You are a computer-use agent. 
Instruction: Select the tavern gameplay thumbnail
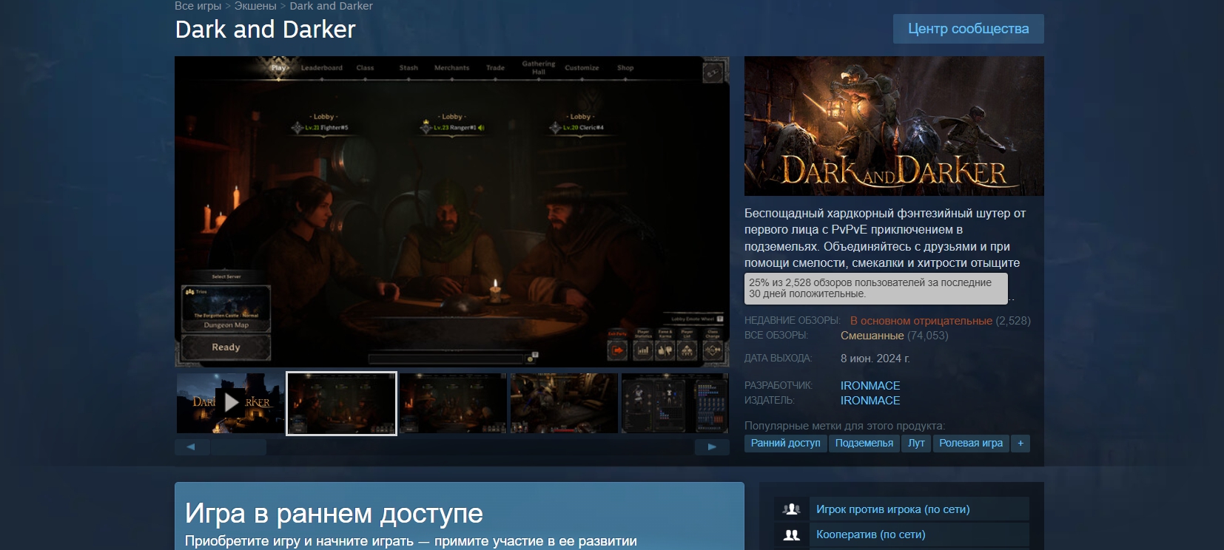click(x=564, y=403)
